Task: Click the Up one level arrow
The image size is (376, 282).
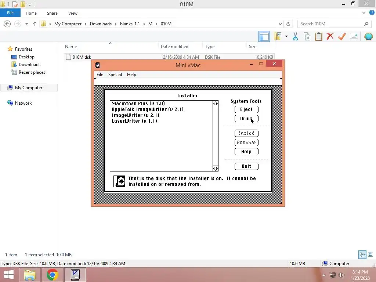Action: (35, 24)
